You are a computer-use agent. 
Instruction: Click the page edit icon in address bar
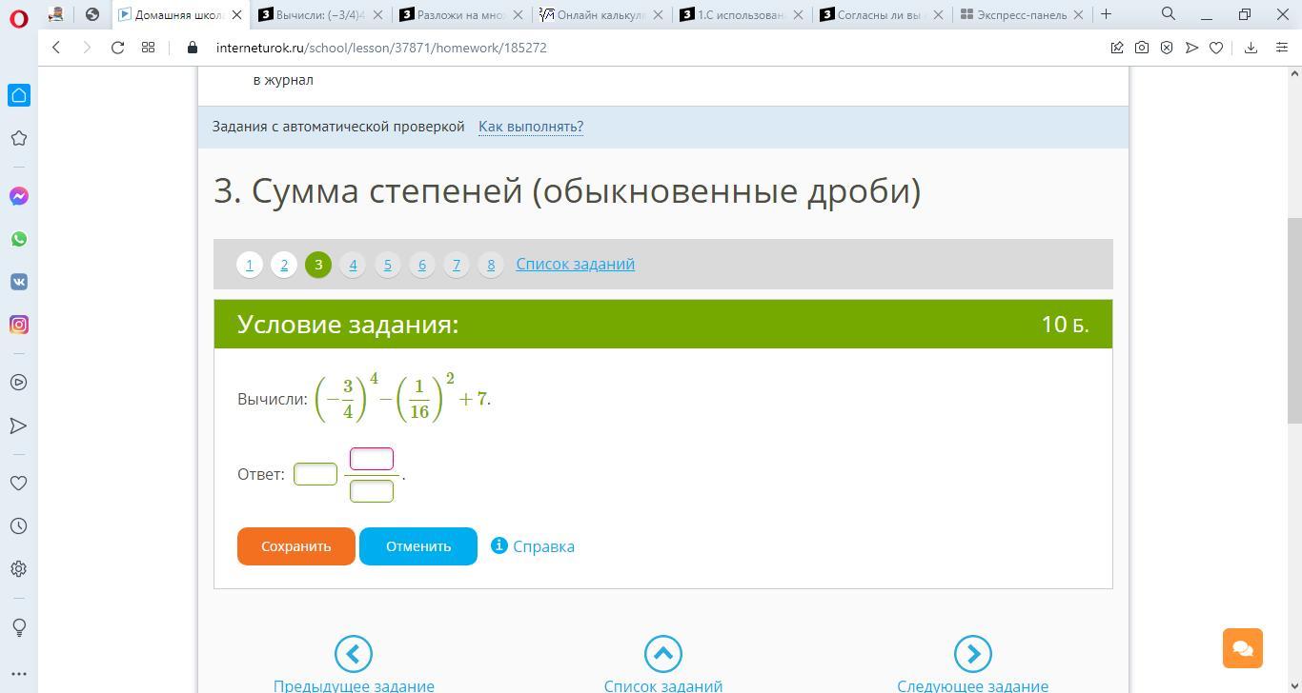pos(1117,48)
